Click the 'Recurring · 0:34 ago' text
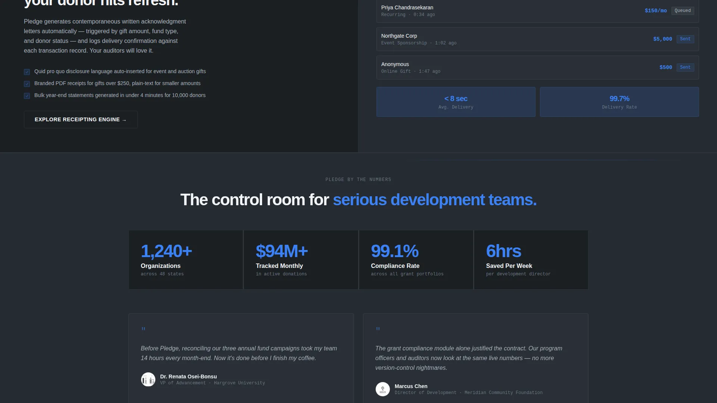Screen dimensions: 717x403 tap(408, 15)
